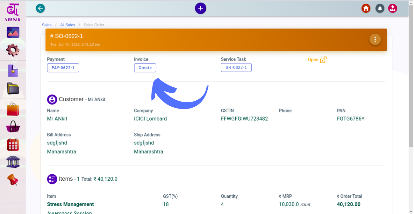This screenshot has width=414, height=214.
Task: Open the calendar icon in sidebar
Action: (x=13, y=144)
